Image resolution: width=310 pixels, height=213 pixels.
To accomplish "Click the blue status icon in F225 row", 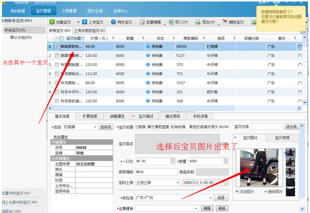I will pos(148,55).
